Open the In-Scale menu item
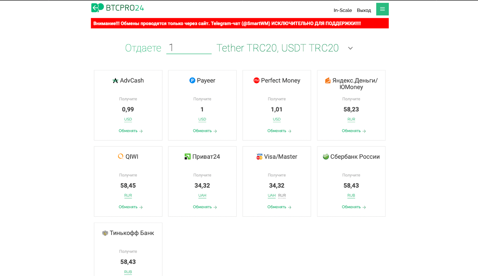Image resolution: width=478 pixels, height=276 pixels. point(343,10)
